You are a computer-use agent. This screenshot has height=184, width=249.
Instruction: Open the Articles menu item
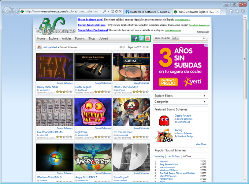(x=67, y=38)
